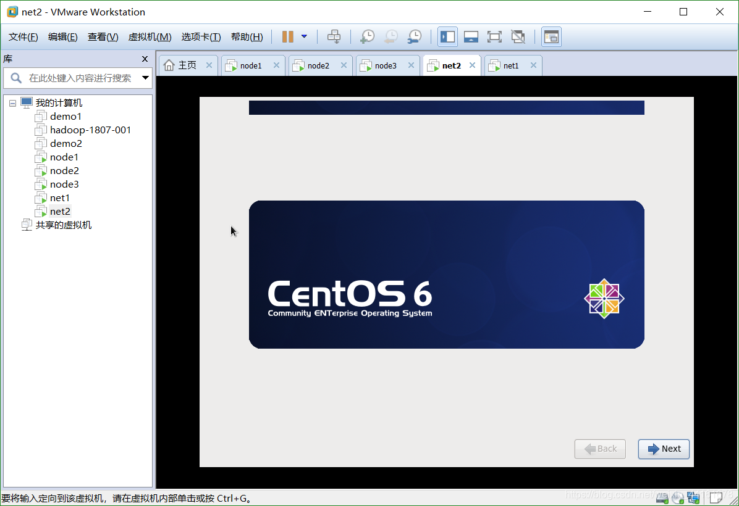Close the node3 tab
This screenshot has height=506, width=739.
412,65
